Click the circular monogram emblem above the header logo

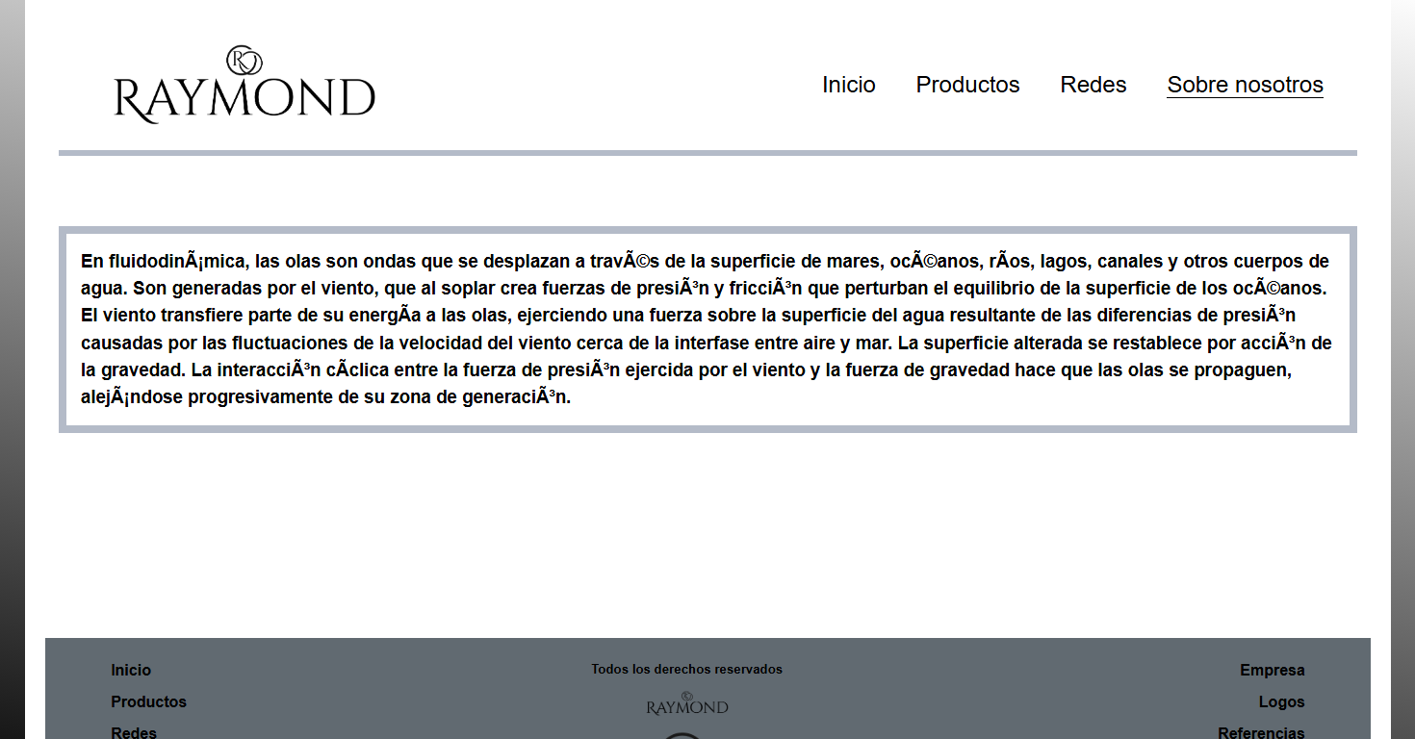(244, 60)
